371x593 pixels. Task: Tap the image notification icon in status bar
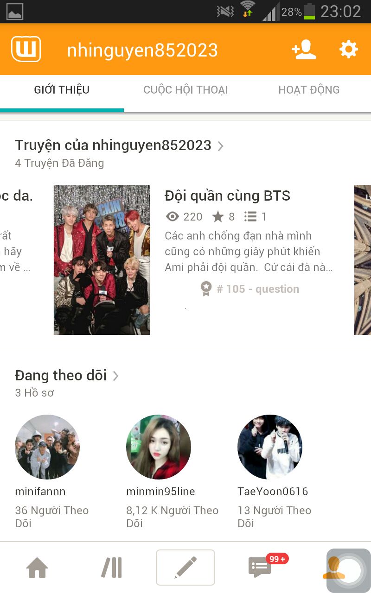tap(15, 12)
